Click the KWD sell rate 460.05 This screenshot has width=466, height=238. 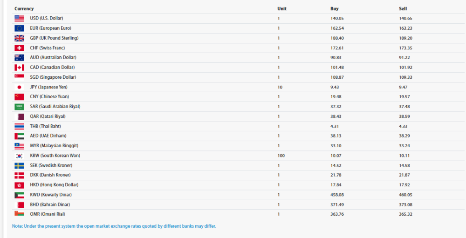405,195
